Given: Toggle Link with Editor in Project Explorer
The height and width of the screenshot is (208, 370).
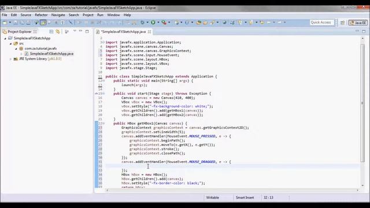Looking at the screenshot, I should click(58, 31).
